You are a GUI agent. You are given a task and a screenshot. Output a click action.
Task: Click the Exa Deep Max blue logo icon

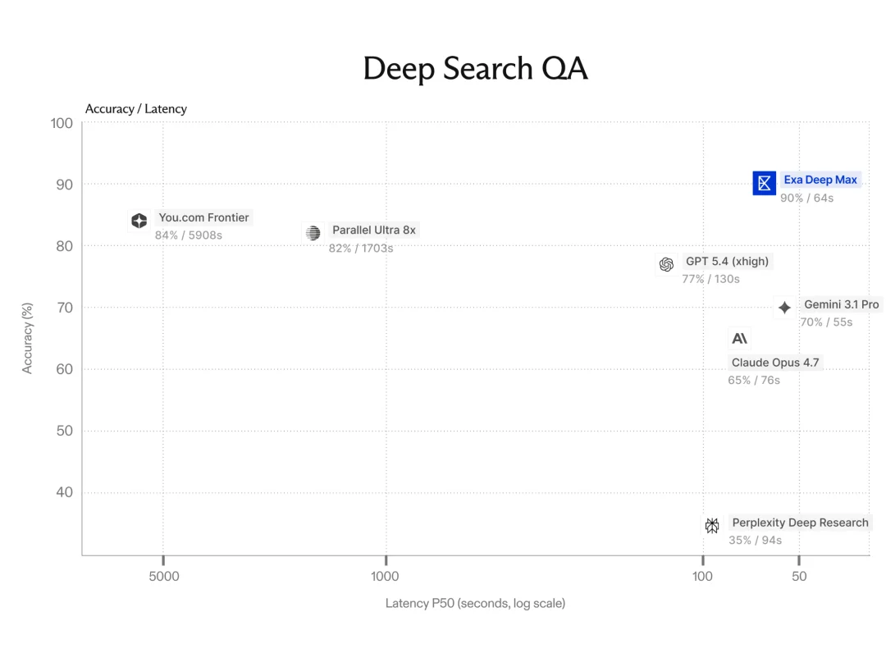[764, 183]
